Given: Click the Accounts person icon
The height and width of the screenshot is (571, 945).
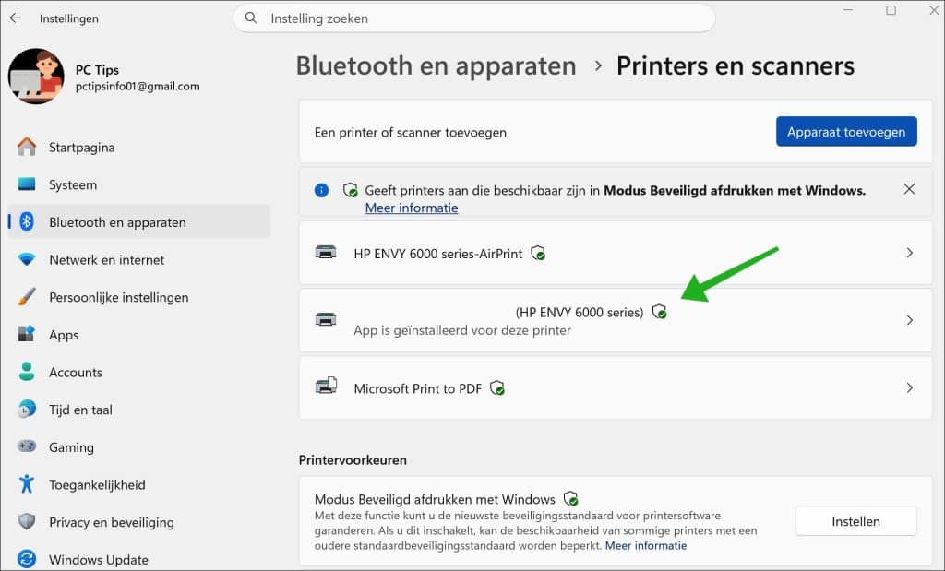Looking at the screenshot, I should 27,372.
